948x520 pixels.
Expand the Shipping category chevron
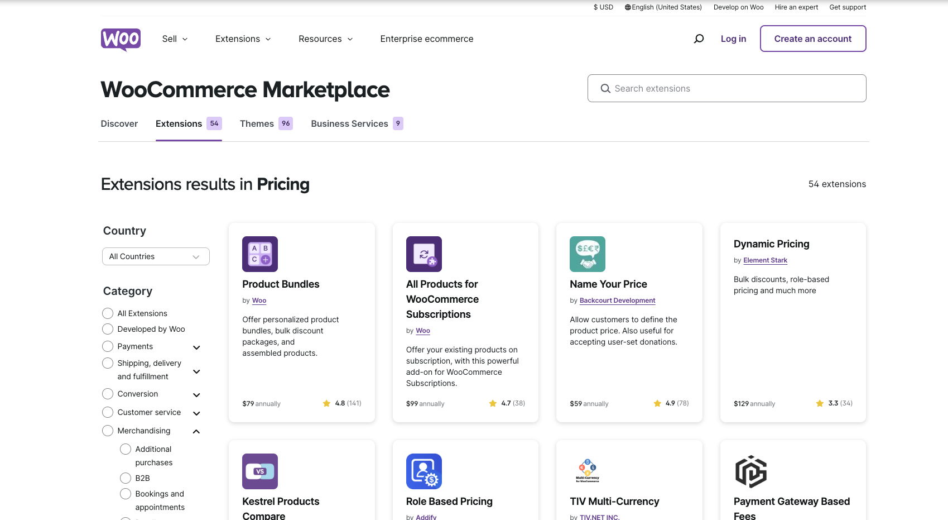[x=196, y=371]
